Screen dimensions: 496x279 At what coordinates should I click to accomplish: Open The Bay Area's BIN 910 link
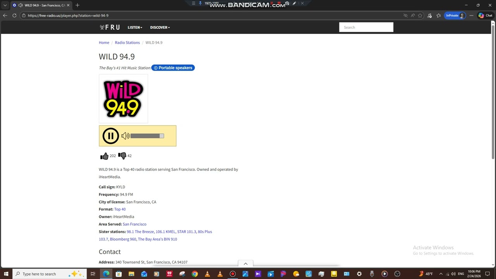coord(157,239)
